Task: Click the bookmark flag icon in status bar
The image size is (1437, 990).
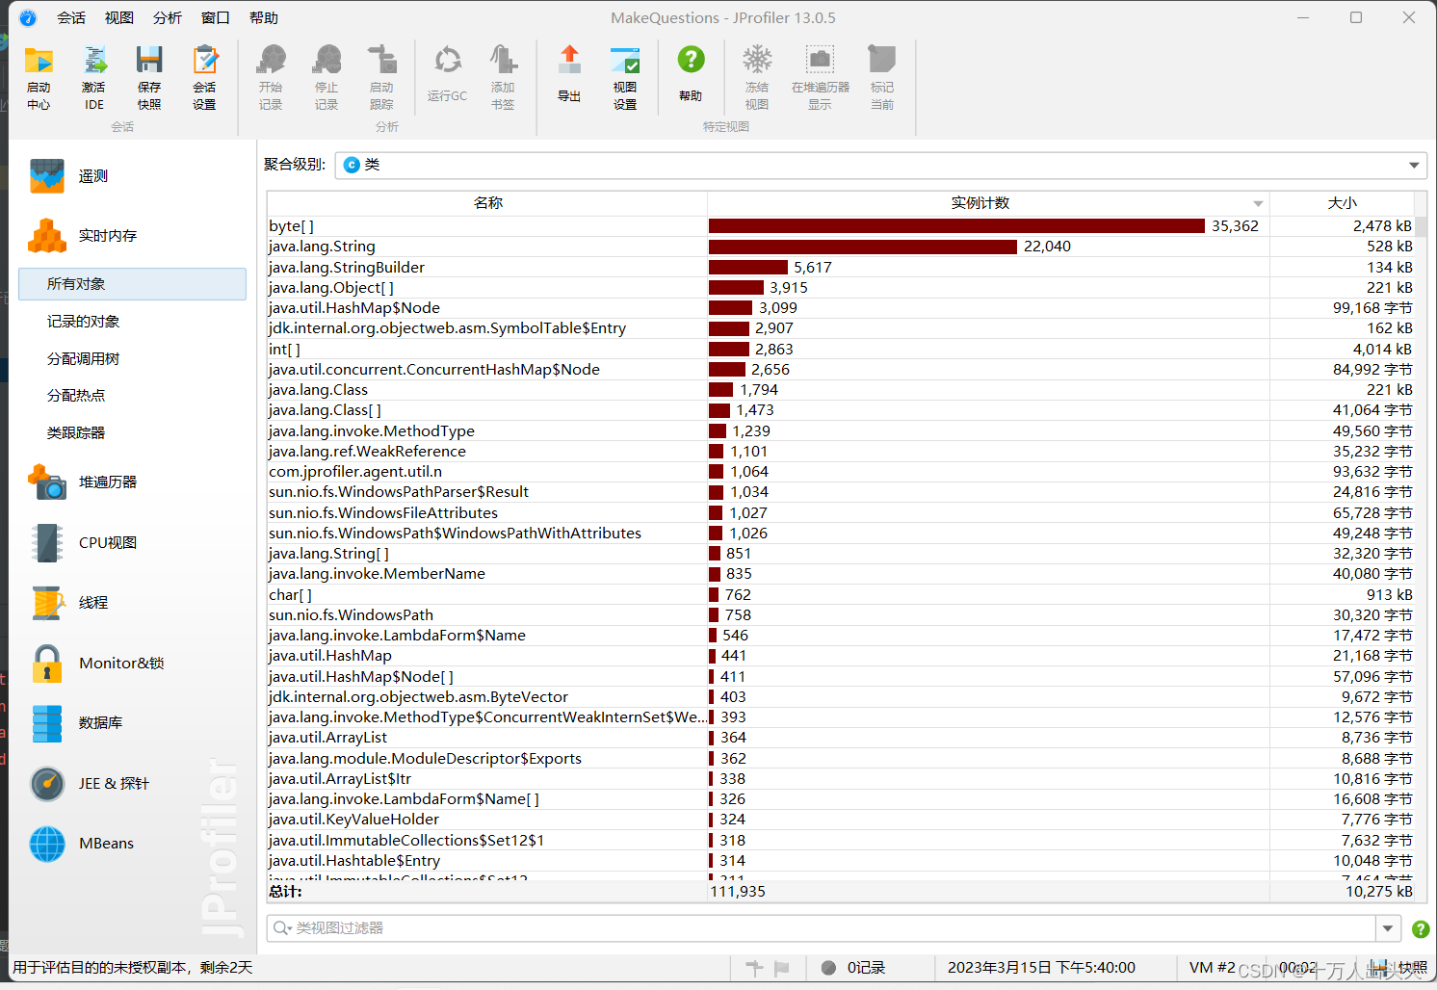Action: click(x=781, y=968)
